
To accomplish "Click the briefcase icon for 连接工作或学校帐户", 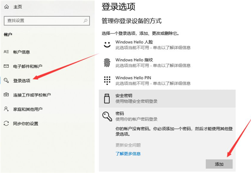I will click(6, 94).
